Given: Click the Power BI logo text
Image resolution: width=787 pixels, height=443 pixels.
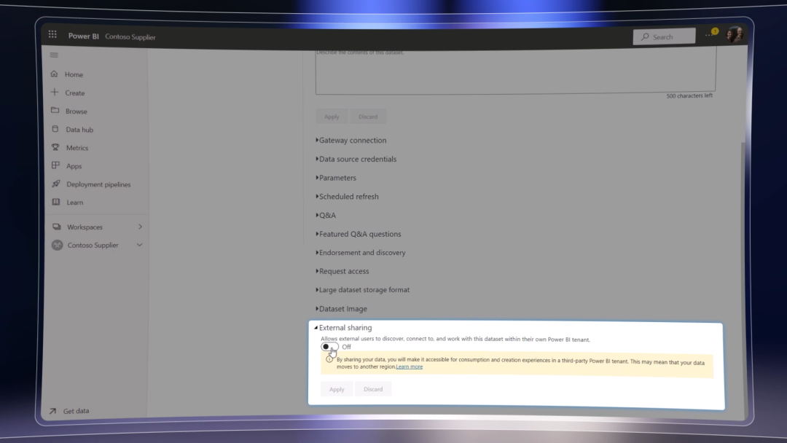Looking at the screenshot, I should (x=83, y=36).
